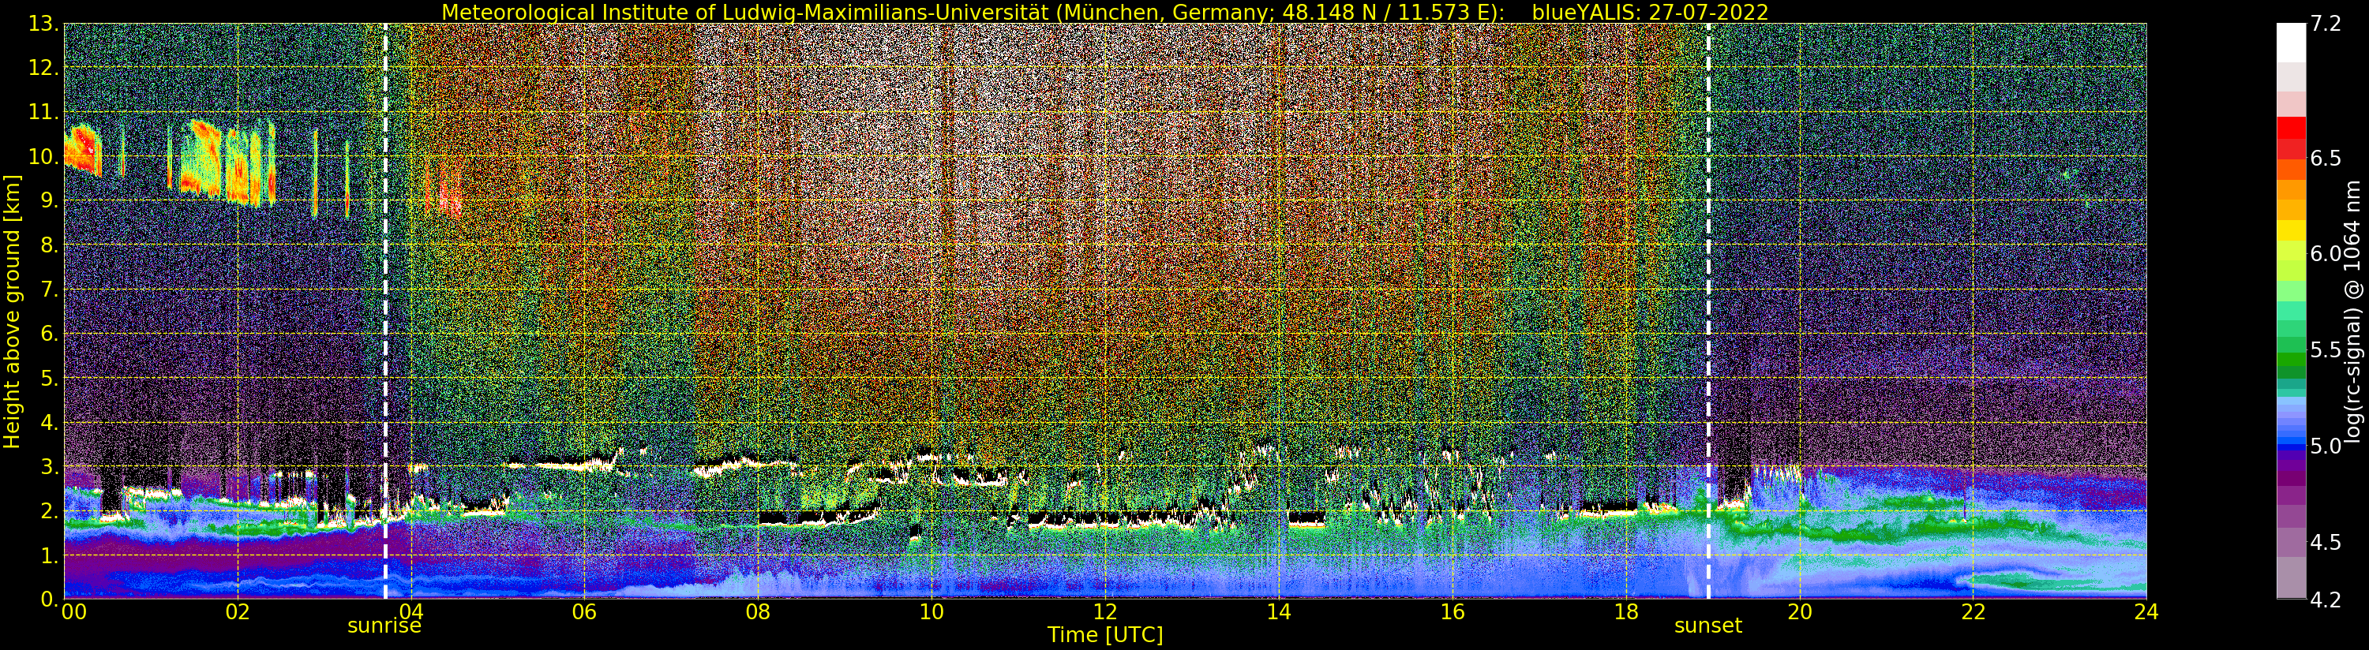Click the colorbar value '4.2'
Image resolution: width=2369 pixels, height=650 pixels.
click(2326, 600)
